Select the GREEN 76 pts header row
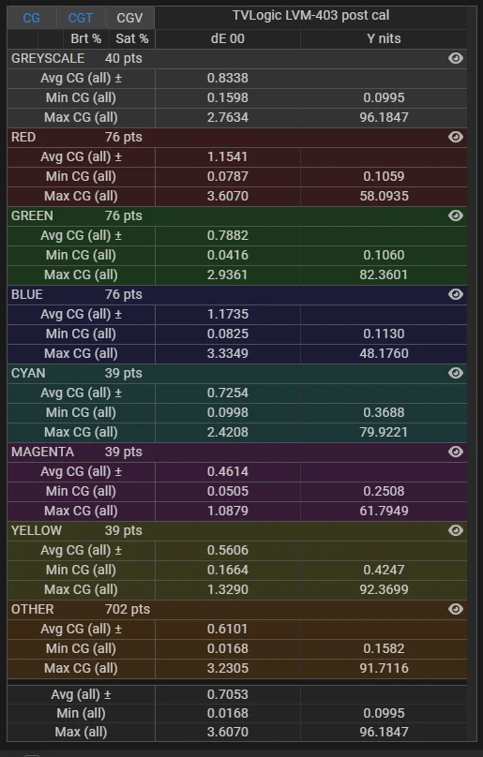Screen dimensions: 483x757 237,215
